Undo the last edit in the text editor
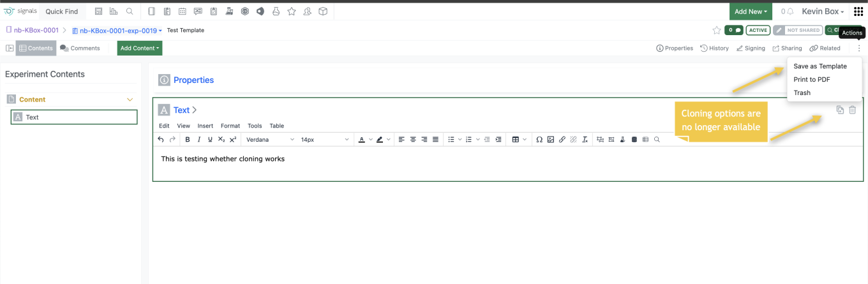 (x=161, y=139)
